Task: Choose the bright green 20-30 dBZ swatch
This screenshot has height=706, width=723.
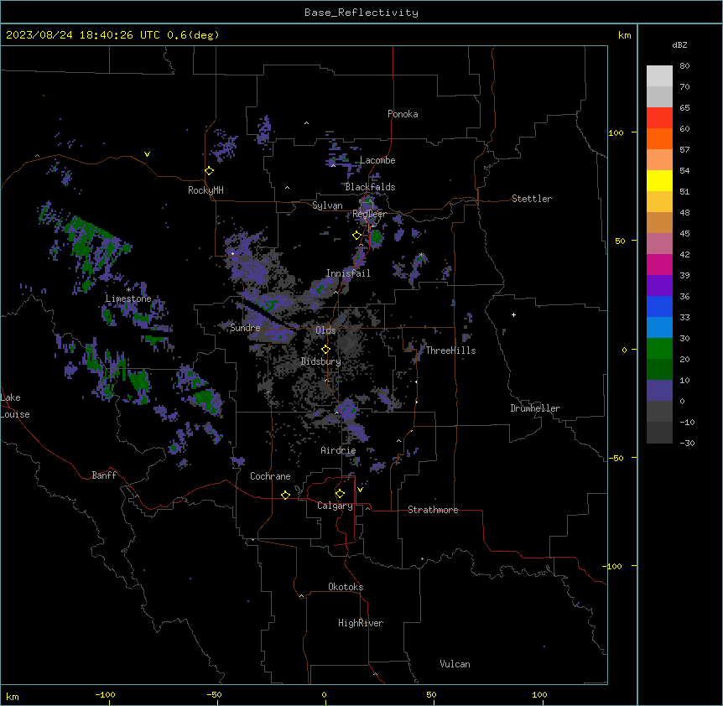Action: click(x=659, y=349)
